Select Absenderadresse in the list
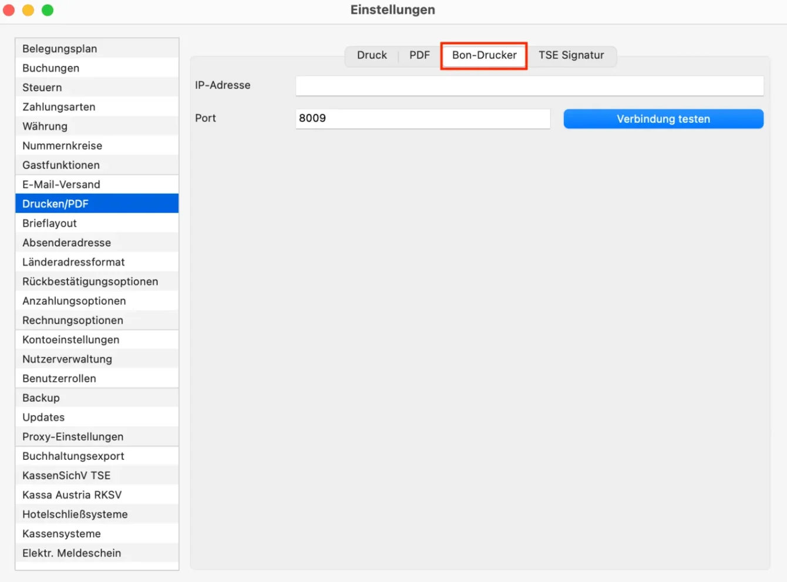This screenshot has height=582, width=787. tap(97, 243)
